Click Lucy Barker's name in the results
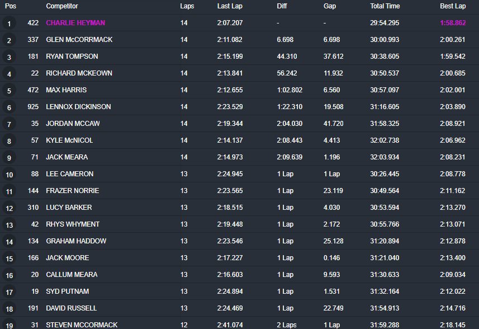This screenshot has width=479, height=329. (69, 208)
